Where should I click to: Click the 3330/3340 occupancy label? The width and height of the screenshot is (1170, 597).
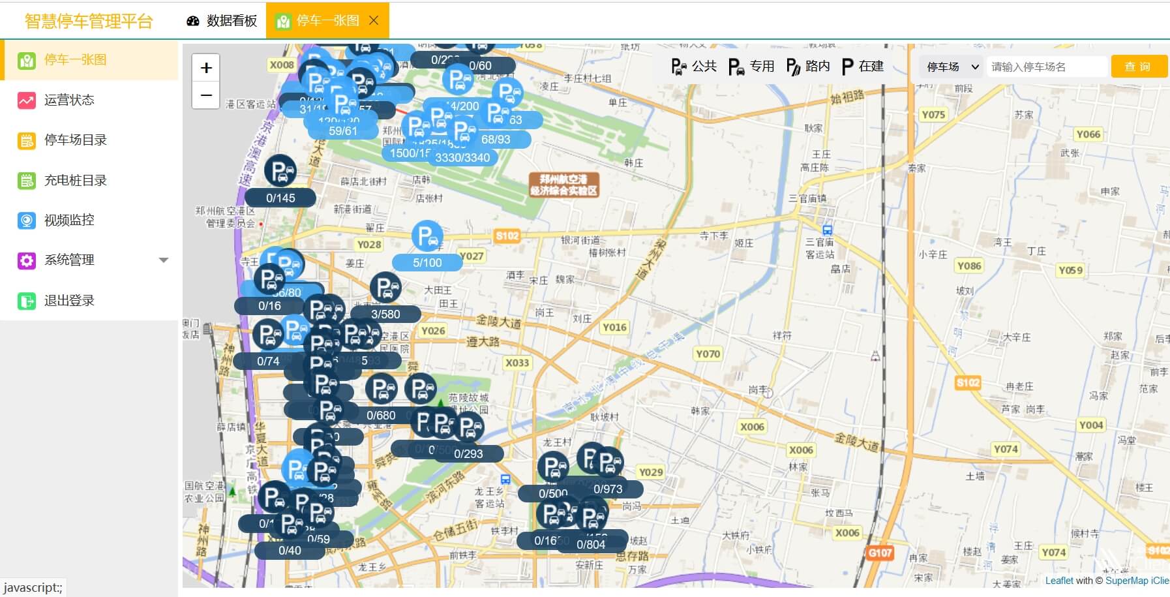(x=462, y=157)
